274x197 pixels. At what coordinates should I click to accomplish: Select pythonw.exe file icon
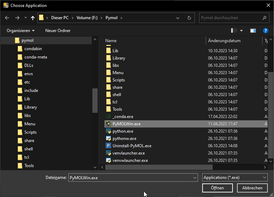click(x=108, y=139)
